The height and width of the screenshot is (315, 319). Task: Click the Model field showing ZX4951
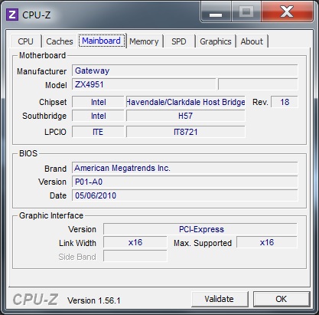pyautogui.click(x=144, y=84)
